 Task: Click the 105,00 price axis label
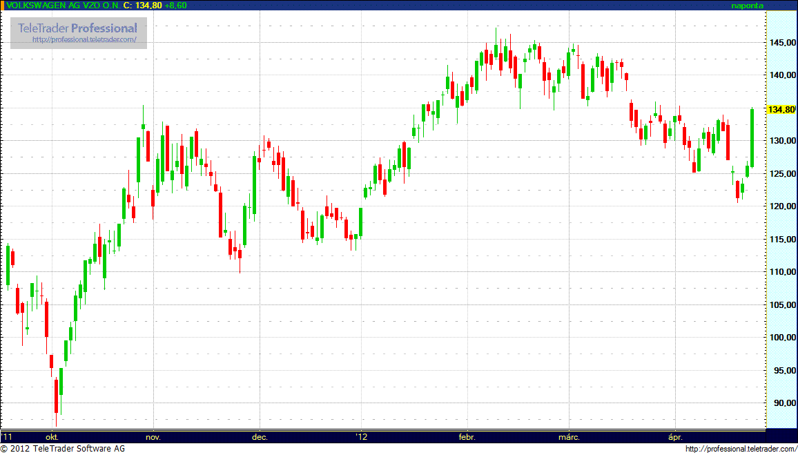(781, 305)
